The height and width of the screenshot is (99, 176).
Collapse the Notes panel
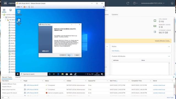[169, 46]
